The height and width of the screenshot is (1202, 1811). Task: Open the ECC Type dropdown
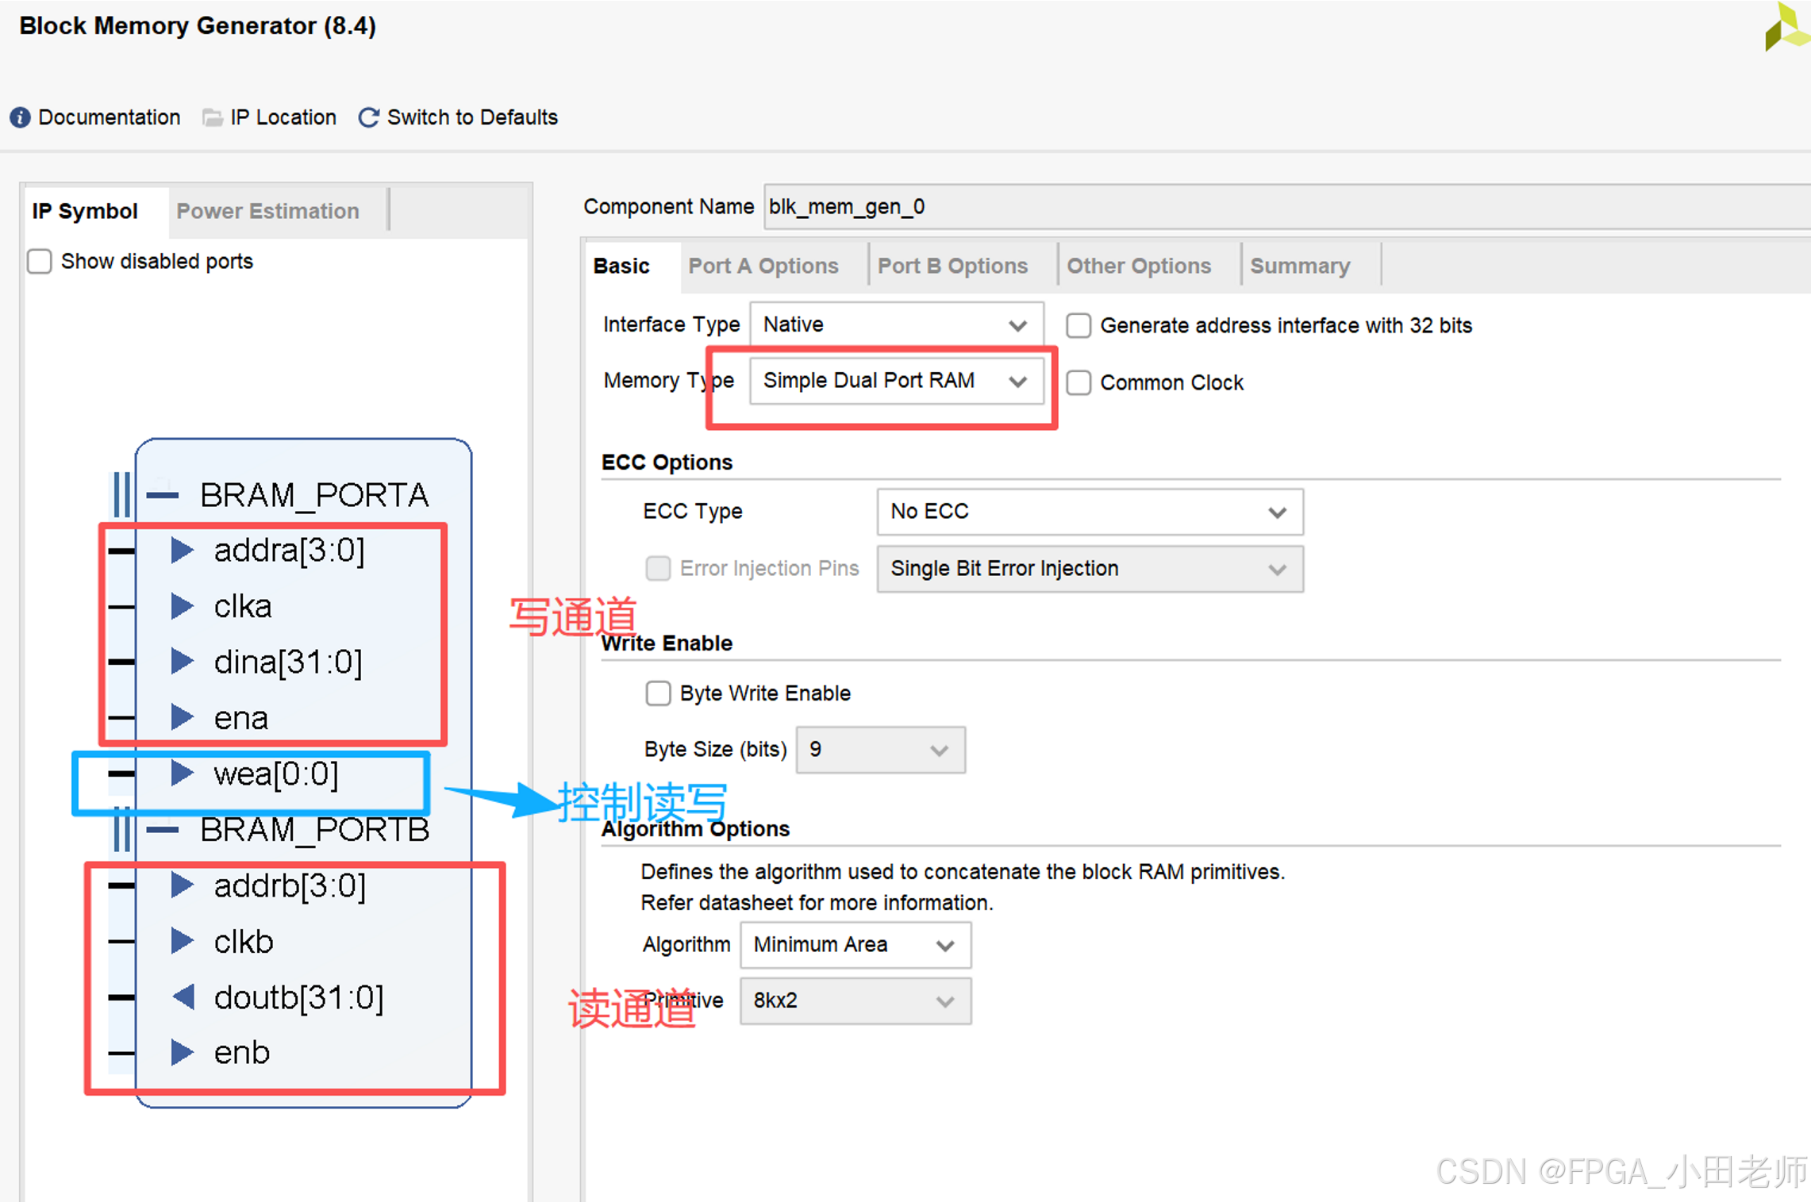[1089, 512]
